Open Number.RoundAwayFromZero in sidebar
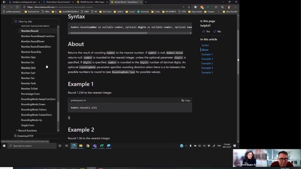 tap(38, 36)
